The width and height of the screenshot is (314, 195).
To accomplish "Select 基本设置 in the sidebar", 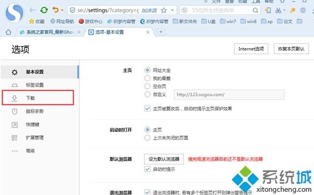I will pyautogui.click(x=40, y=72).
